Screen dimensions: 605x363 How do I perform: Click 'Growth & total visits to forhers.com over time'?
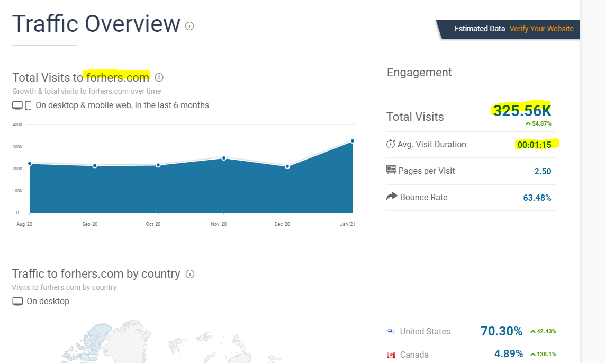click(87, 91)
